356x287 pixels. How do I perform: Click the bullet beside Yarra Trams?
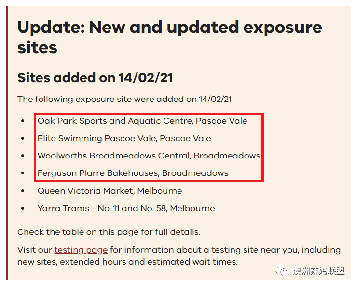pos(23,208)
